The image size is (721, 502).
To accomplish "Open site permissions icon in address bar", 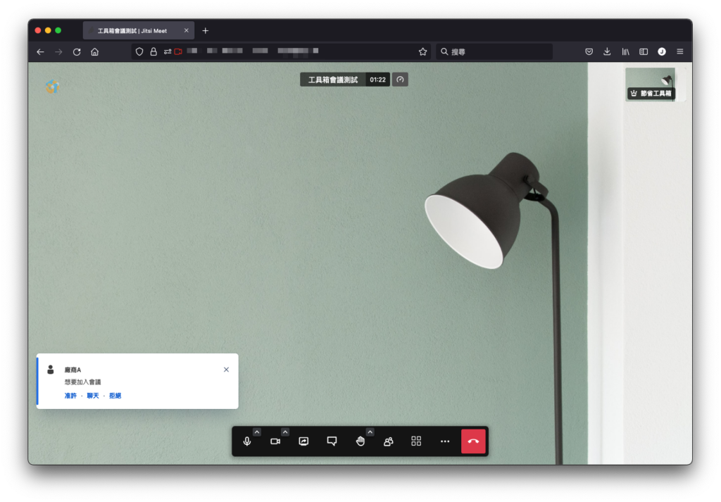I will coord(168,52).
